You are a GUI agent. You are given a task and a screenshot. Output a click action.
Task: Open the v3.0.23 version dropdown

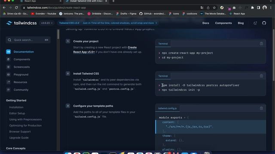coord(47,23)
